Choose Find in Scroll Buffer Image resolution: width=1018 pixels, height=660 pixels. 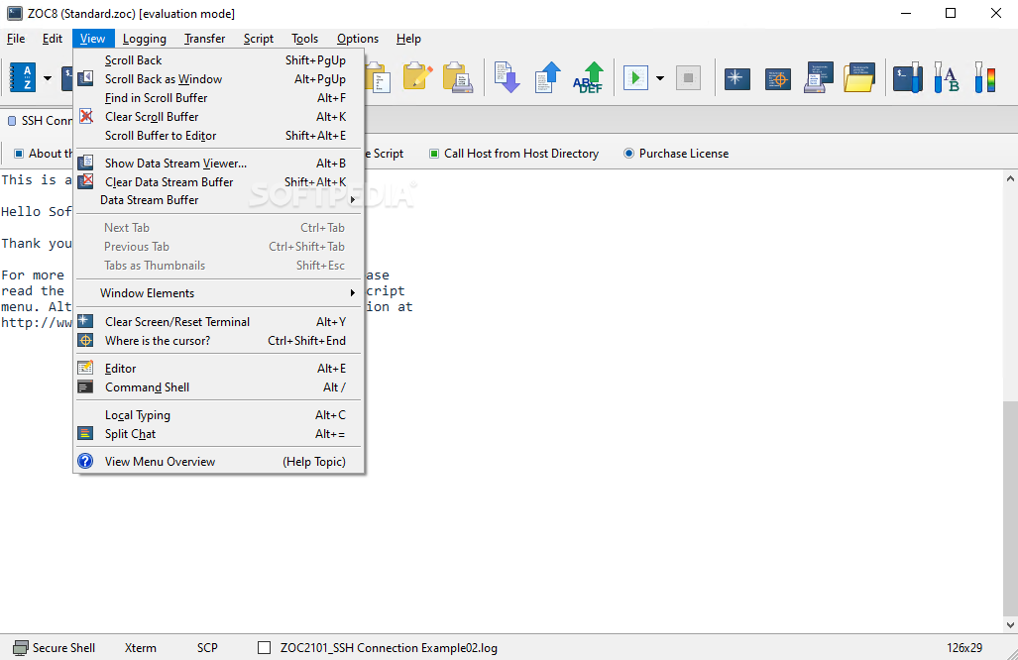point(219,98)
